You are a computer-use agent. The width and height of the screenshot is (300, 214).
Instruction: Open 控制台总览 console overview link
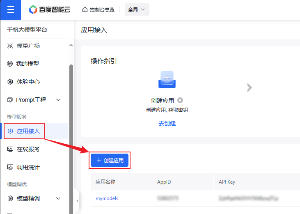click(x=102, y=9)
